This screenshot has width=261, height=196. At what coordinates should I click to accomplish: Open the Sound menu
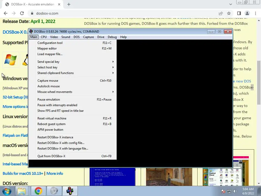(x=66, y=37)
